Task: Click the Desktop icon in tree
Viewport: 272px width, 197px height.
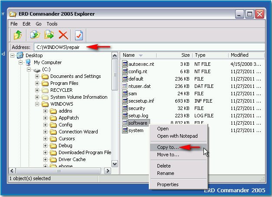Action: point(20,55)
